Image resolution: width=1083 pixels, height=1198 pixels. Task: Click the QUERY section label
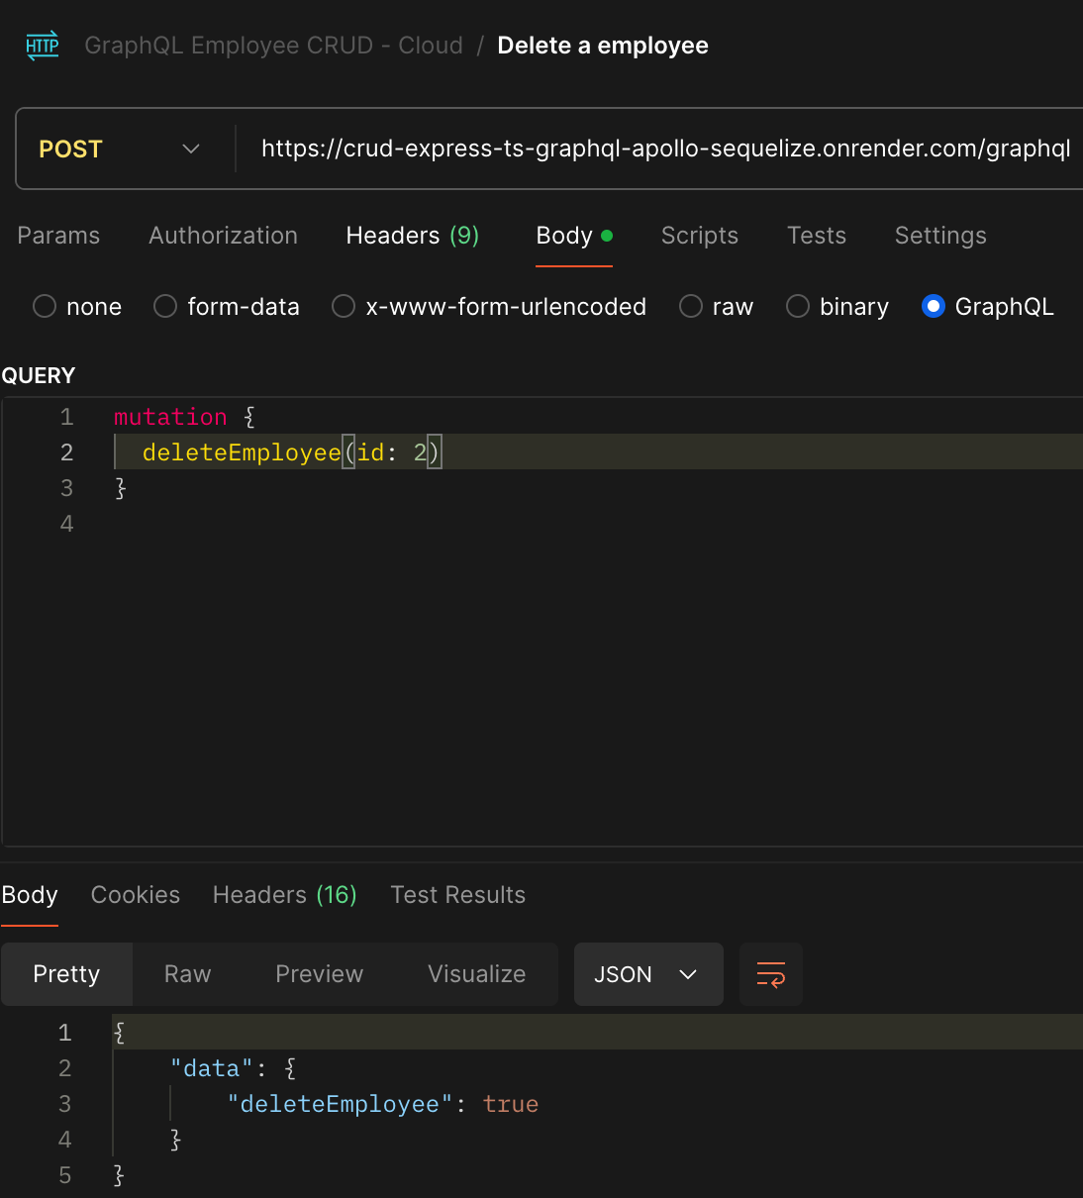(39, 376)
